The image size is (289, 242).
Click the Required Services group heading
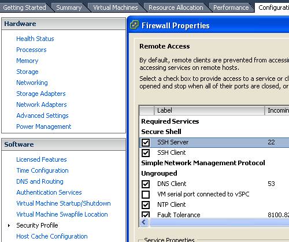click(170, 121)
